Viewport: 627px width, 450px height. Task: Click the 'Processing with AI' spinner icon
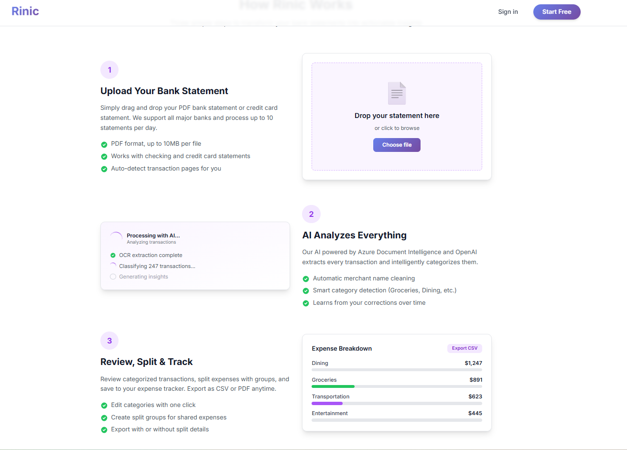tap(116, 236)
